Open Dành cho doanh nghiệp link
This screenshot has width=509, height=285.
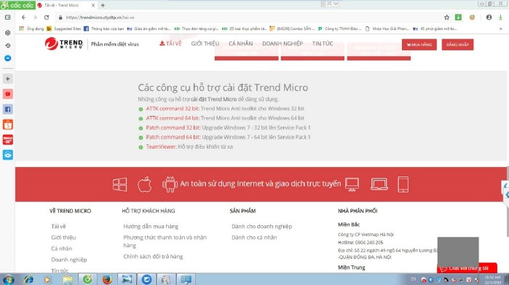tap(261, 226)
